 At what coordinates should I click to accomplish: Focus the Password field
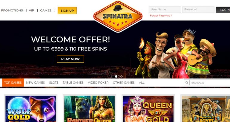coord(198,10)
